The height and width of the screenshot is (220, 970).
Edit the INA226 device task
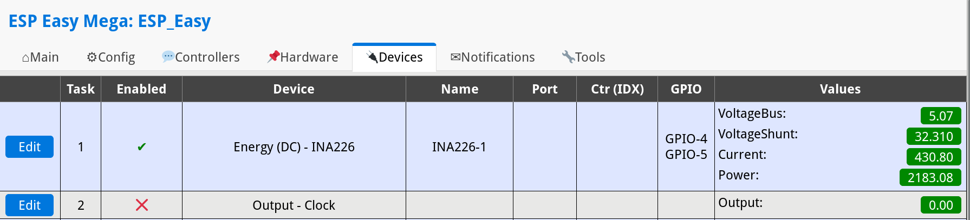[29, 147]
